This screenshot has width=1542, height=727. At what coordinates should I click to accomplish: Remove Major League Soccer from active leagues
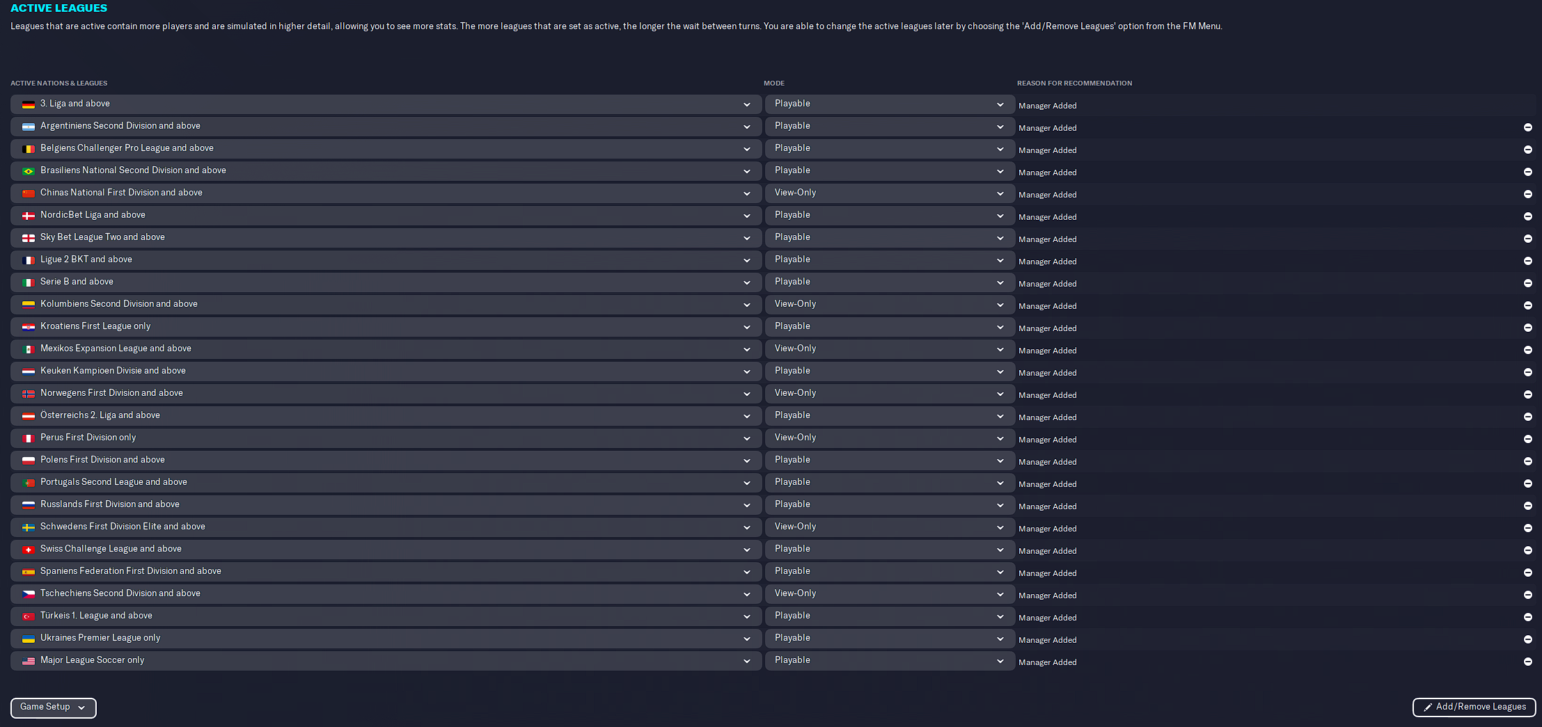pos(1527,662)
